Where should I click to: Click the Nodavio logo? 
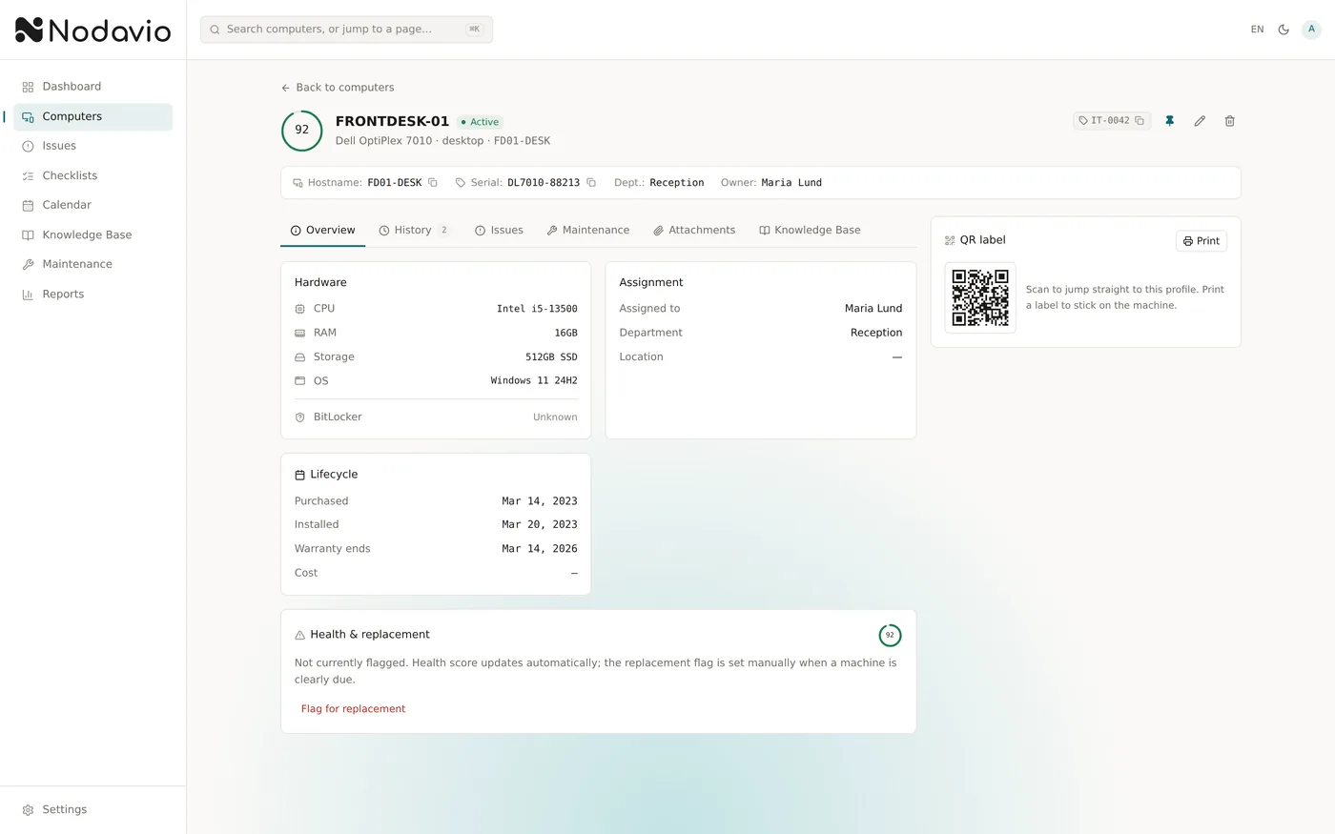pyautogui.click(x=92, y=31)
